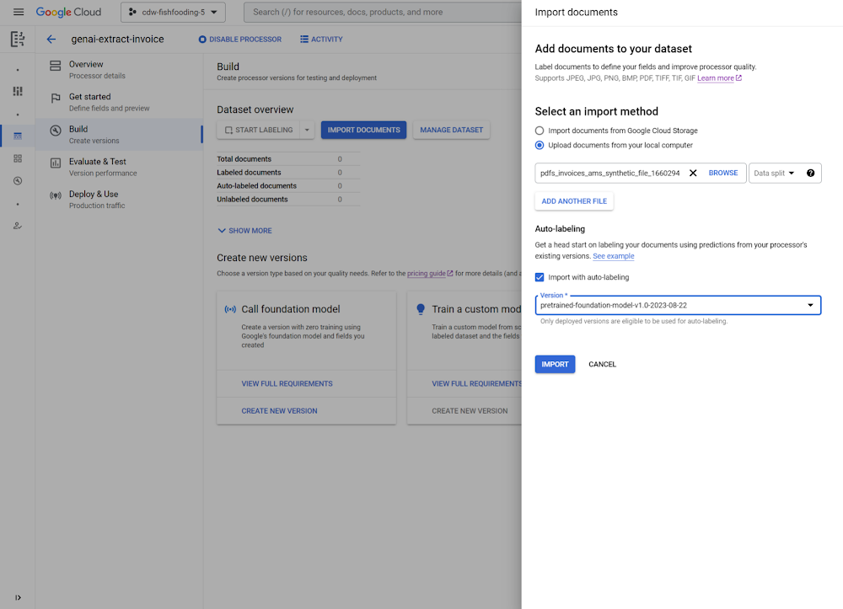Viewport: 843px width, 609px height.
Task: Open the Learn more link
Action: coord(715,77)
